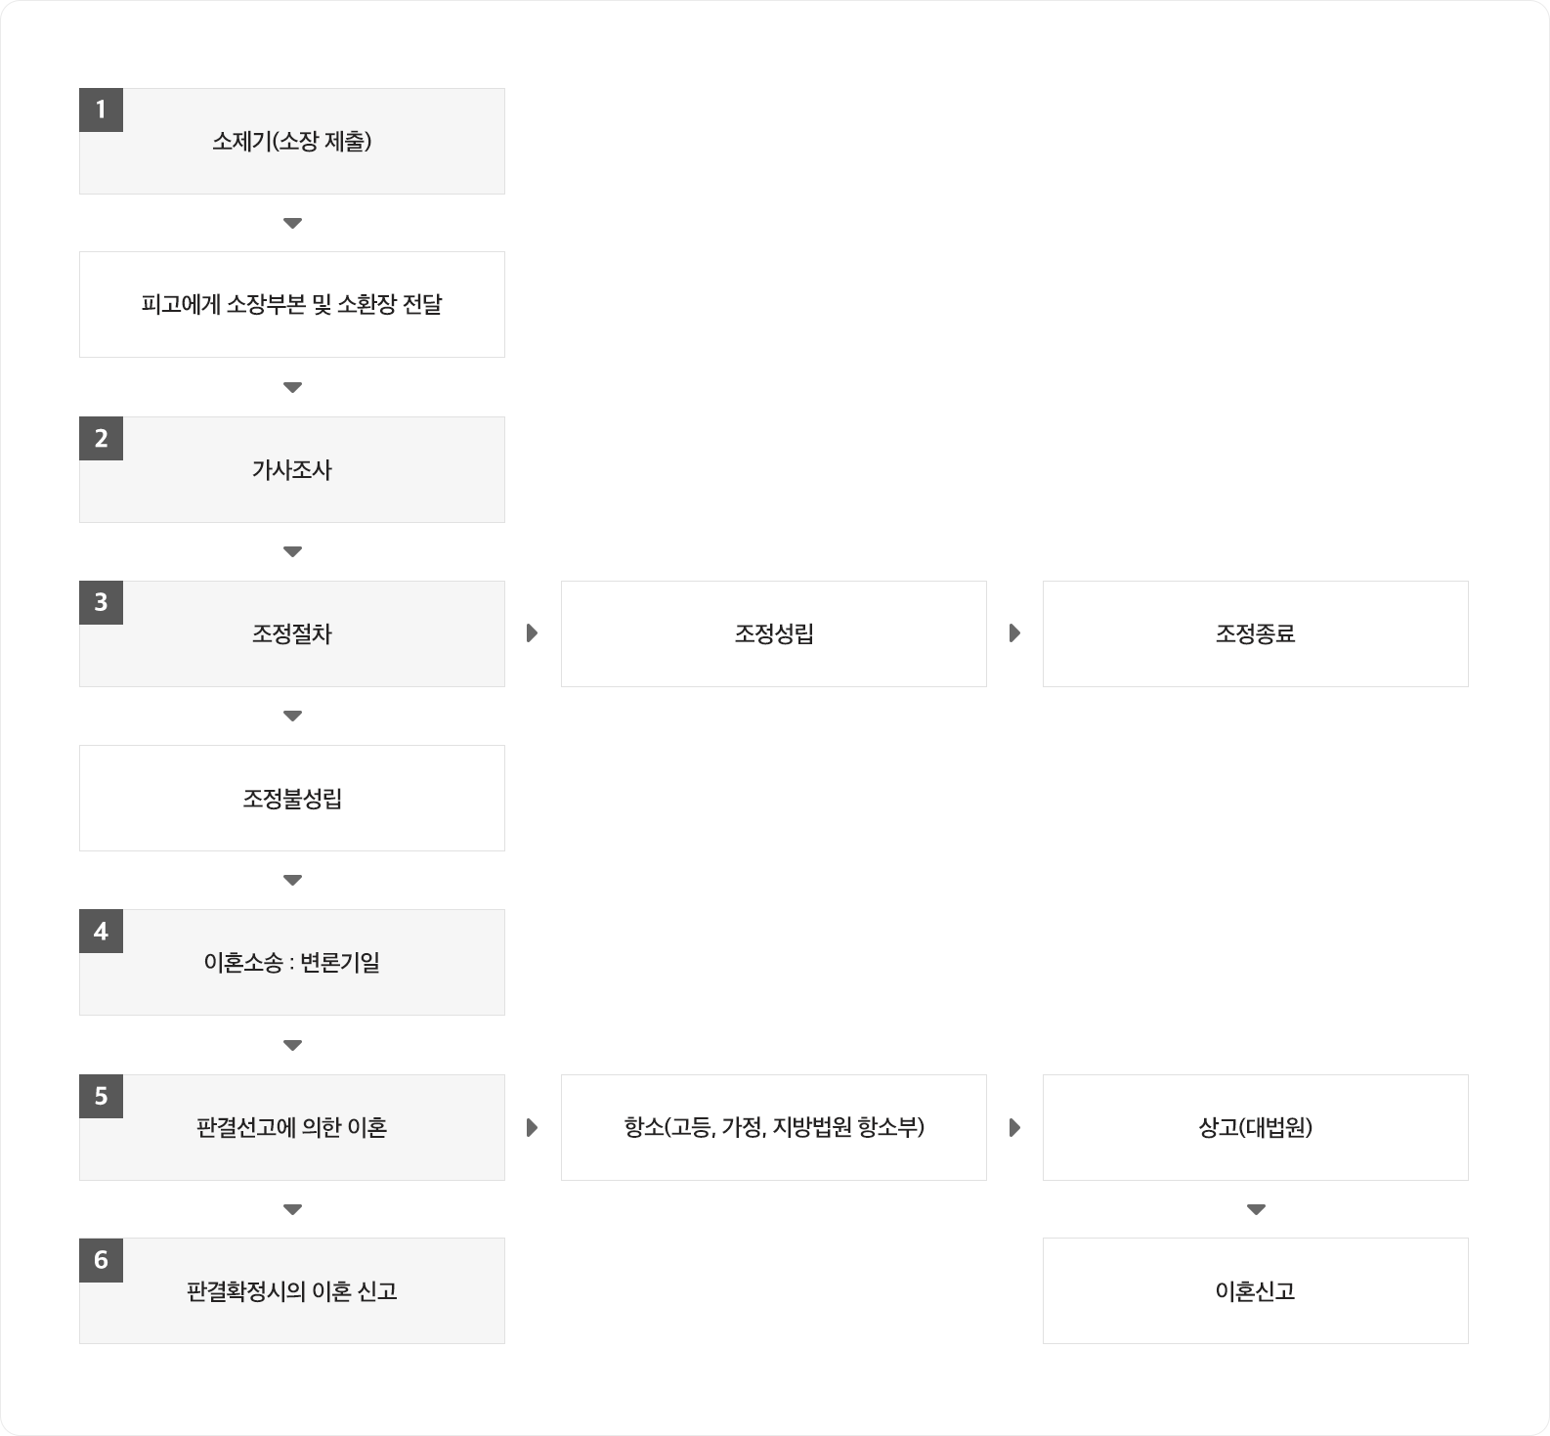Click 항소(고등, 가정, 지방법원 항소부) box
Screen dimensions: 1550x1436
pyautogui.click(x=774, y=1127)
